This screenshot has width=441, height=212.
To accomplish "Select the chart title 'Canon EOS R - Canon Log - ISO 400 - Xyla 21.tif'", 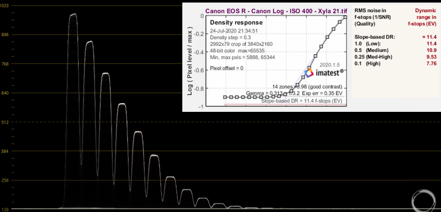I will (x=276, y=11).
